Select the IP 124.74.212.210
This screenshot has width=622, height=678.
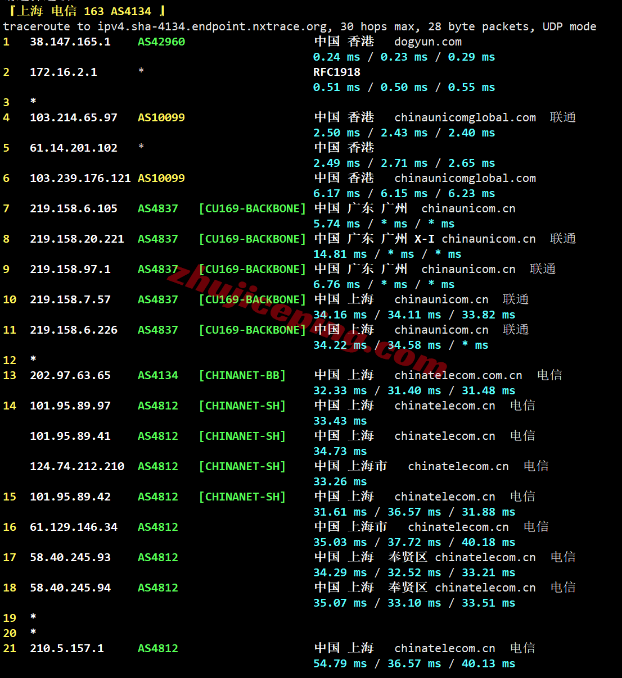point(77,466)
